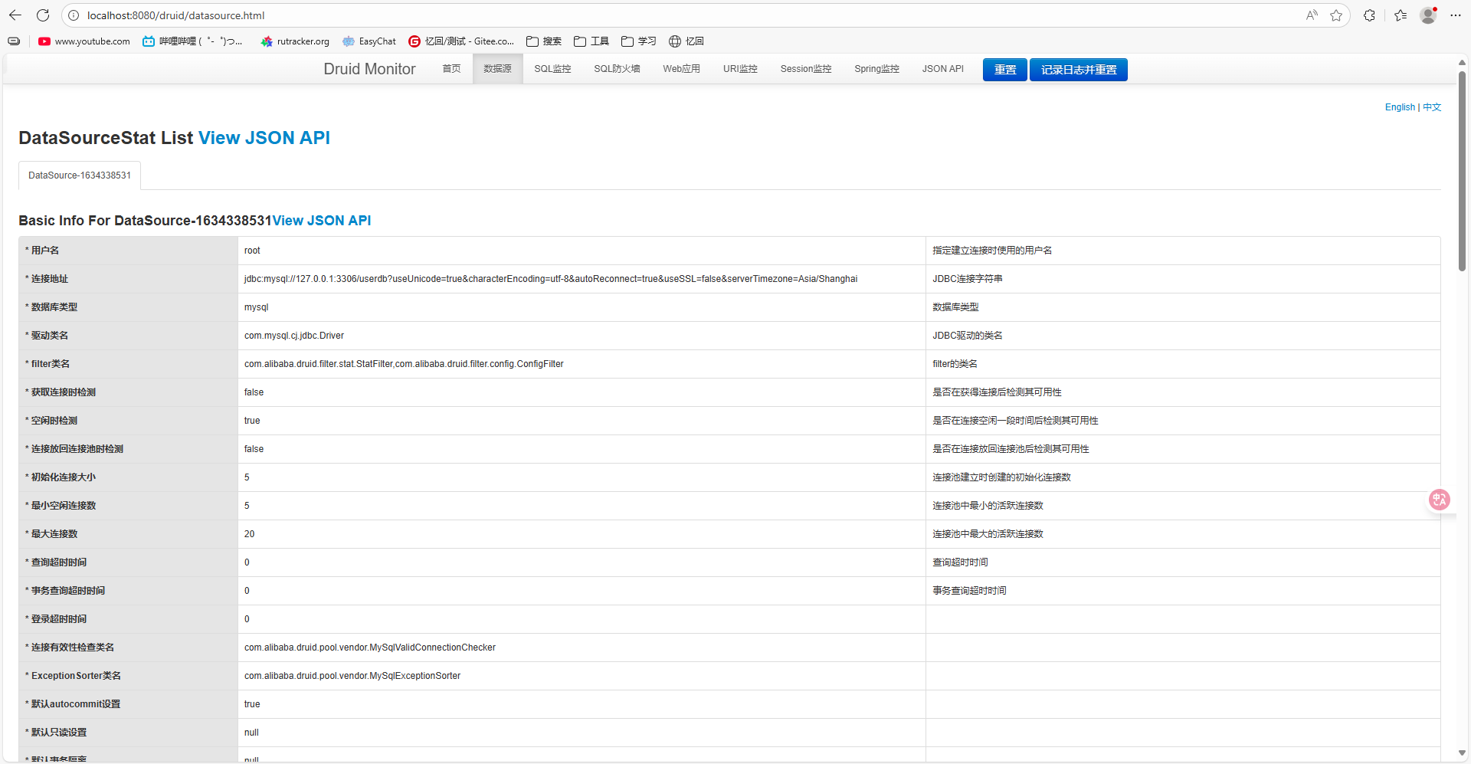Expand the 工具 bookmarks folder
The height and width of the screenshot is (764, 1471).
[591, 41]
